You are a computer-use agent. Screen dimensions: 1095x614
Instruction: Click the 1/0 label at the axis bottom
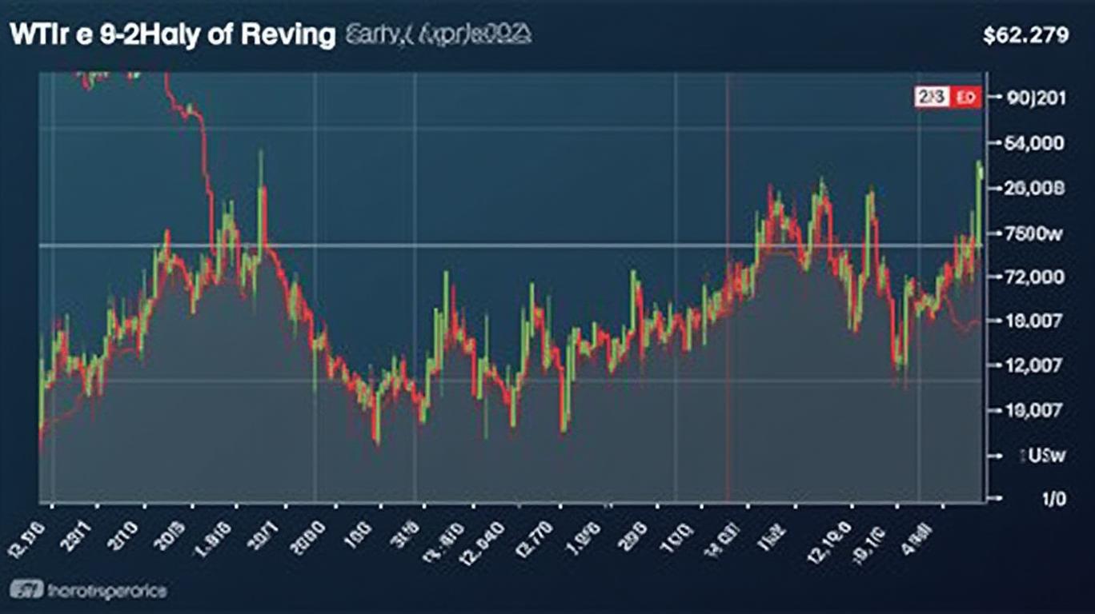click(x=1053, y=499)
